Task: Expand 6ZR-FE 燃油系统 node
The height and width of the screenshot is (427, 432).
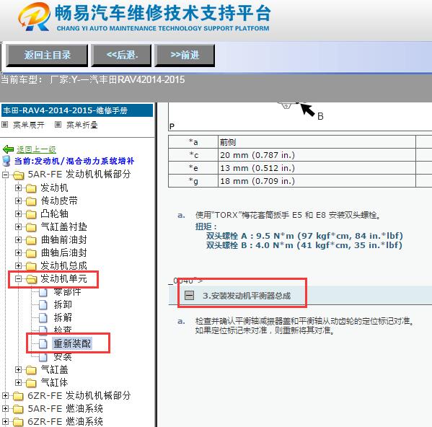Action: click(5, 421)
